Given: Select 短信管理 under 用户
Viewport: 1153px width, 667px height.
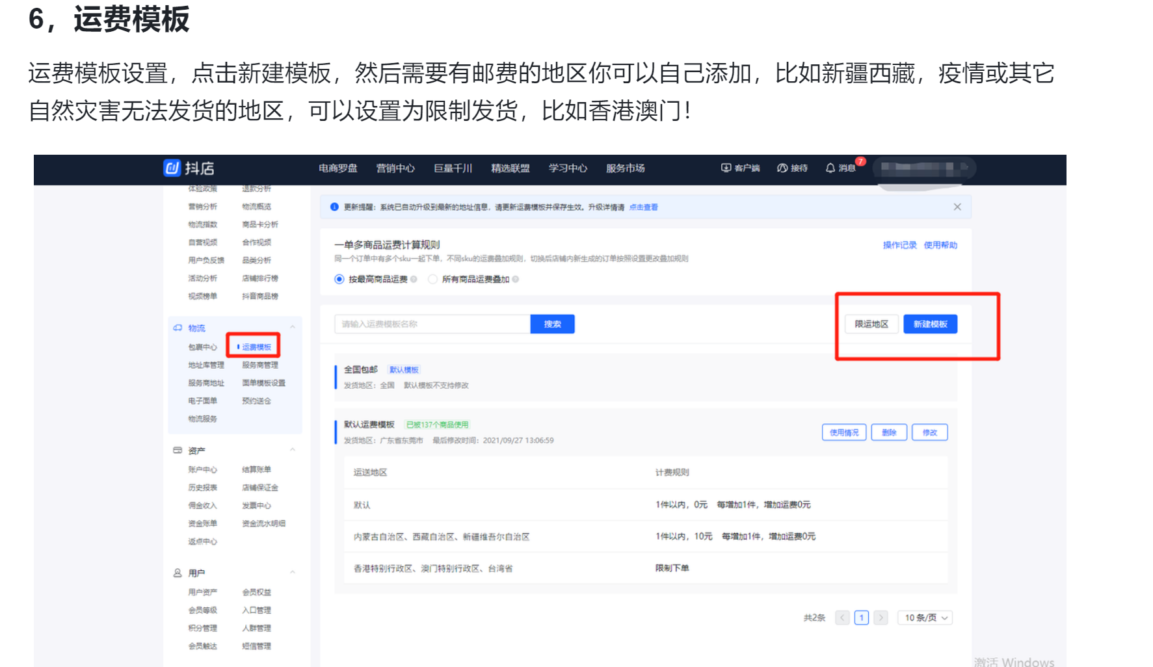Looking at the screenshot, I should (x=257, y=647).
